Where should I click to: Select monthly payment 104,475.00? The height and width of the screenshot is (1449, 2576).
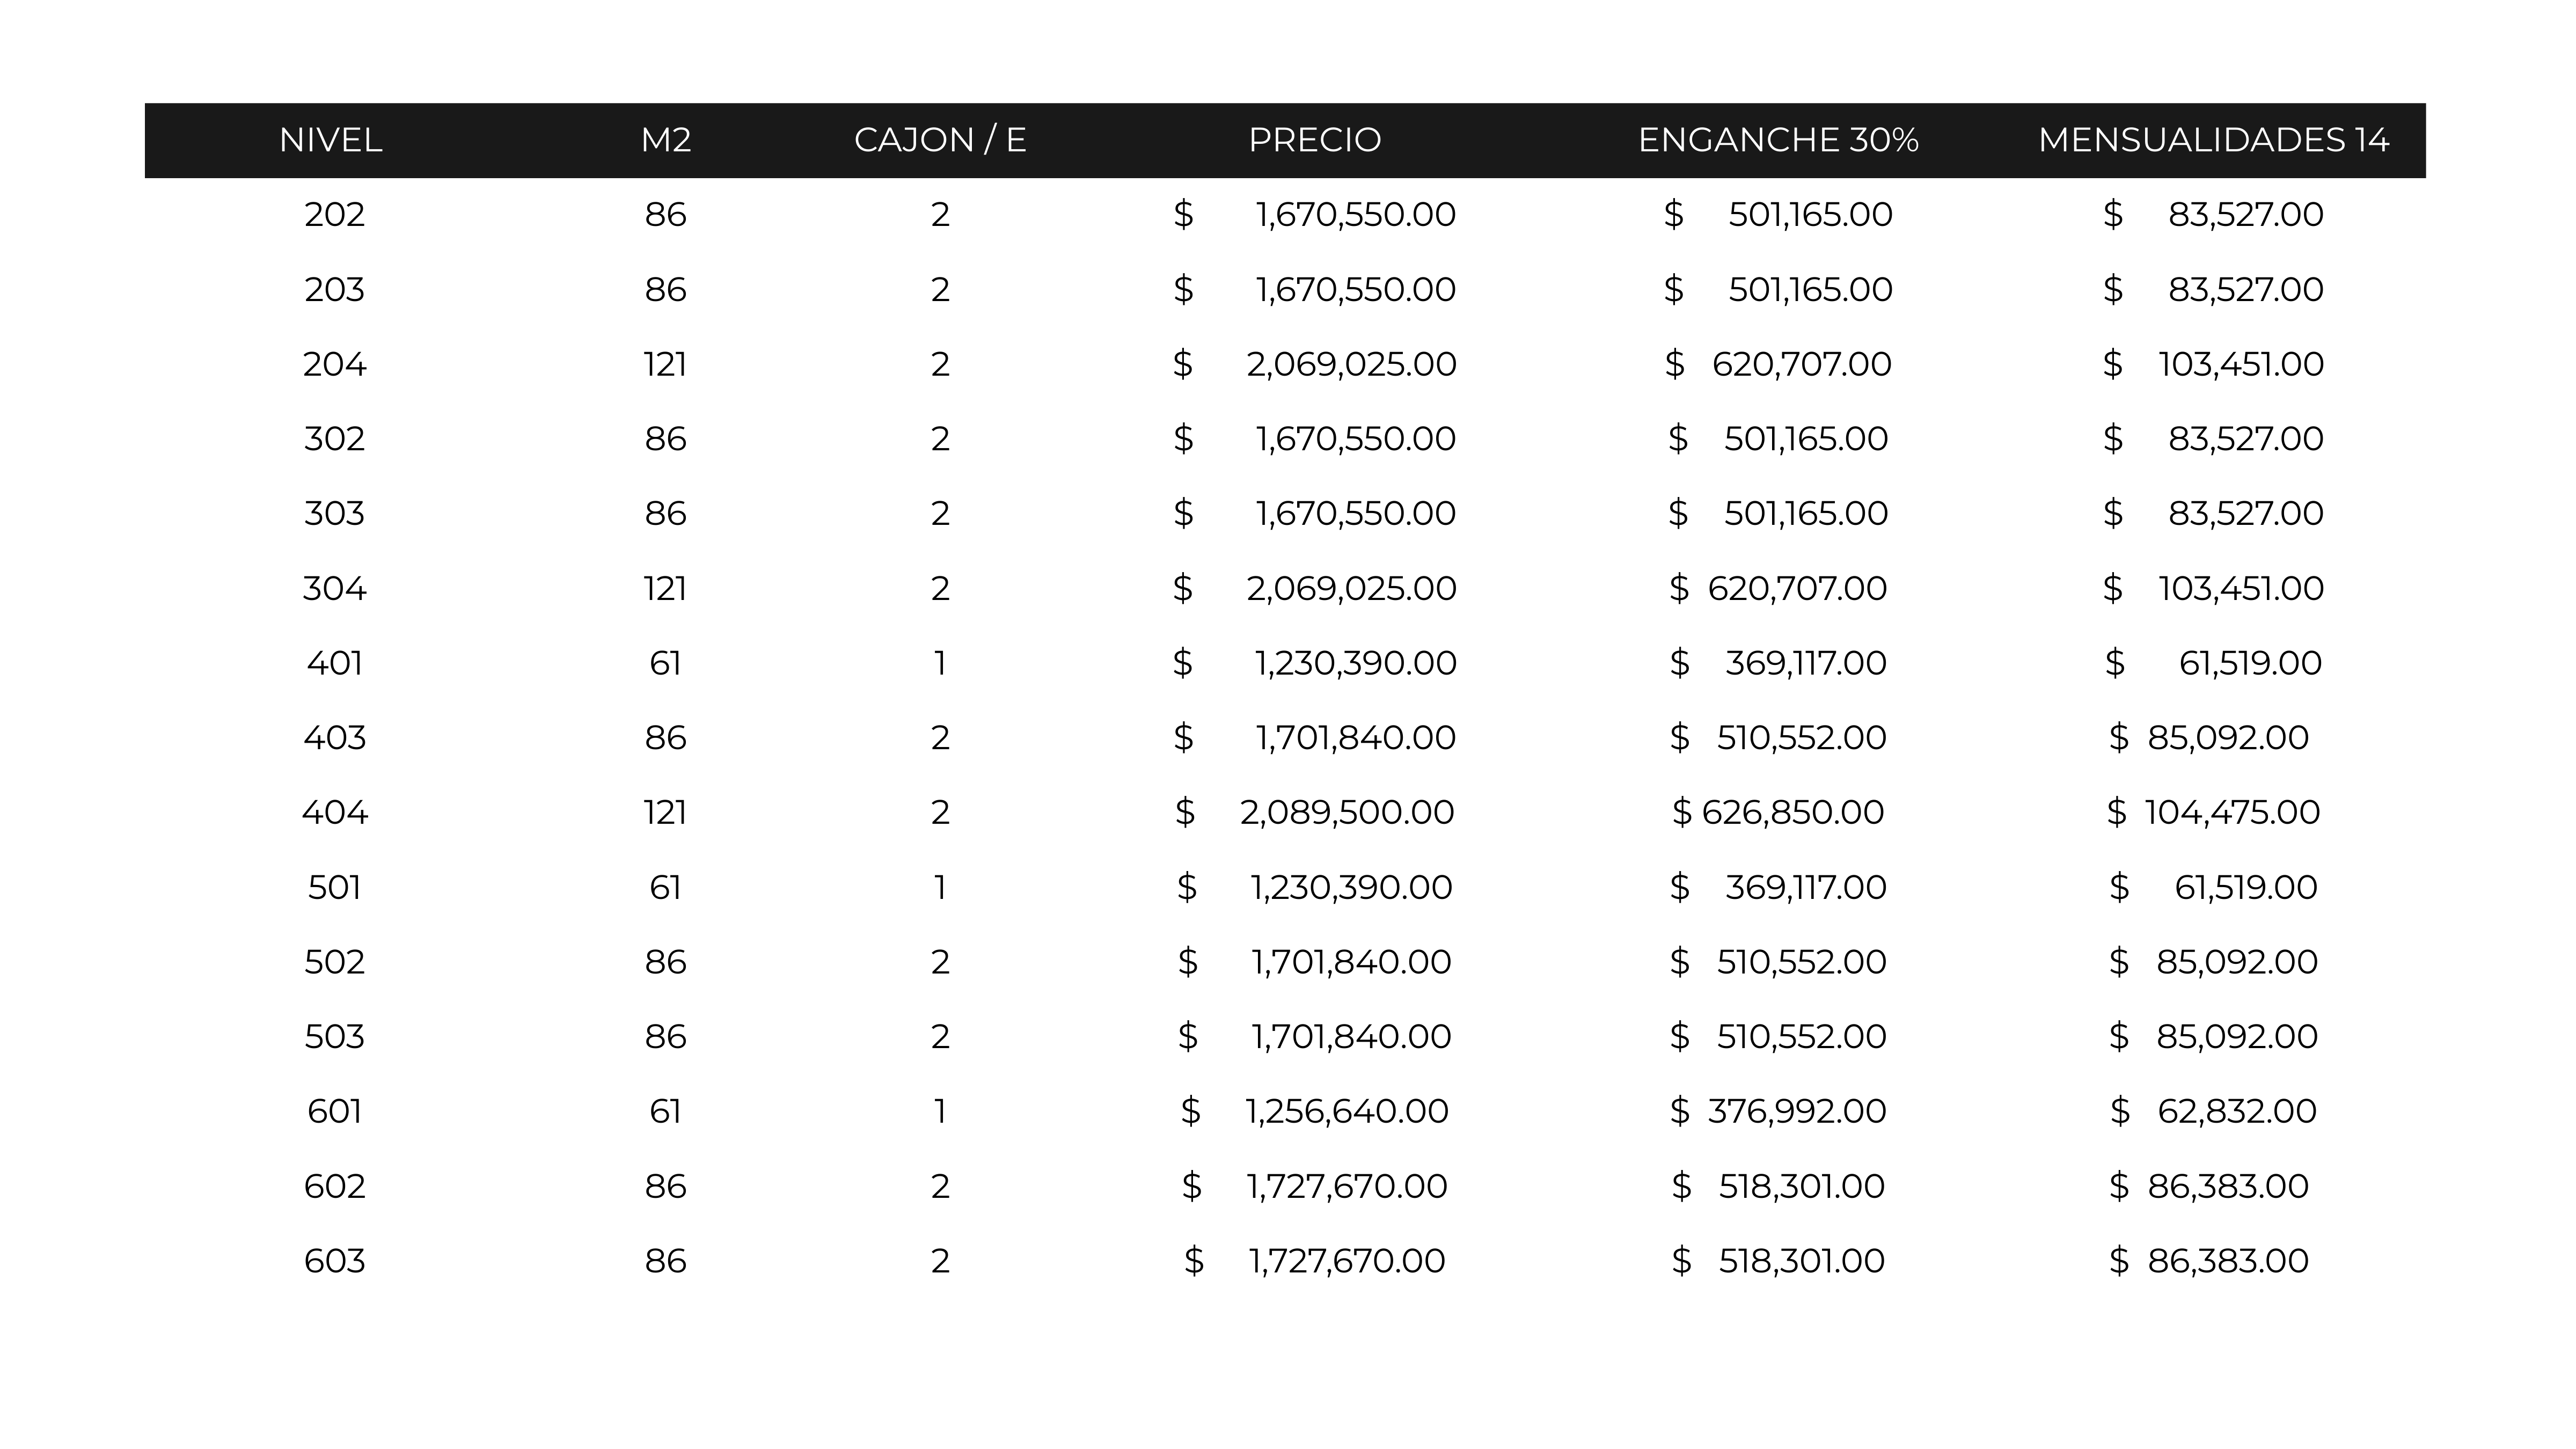pyautogui.click(x=2232, y=812)
